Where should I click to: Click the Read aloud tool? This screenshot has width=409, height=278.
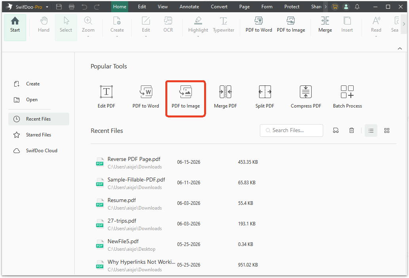pos(376,24)
